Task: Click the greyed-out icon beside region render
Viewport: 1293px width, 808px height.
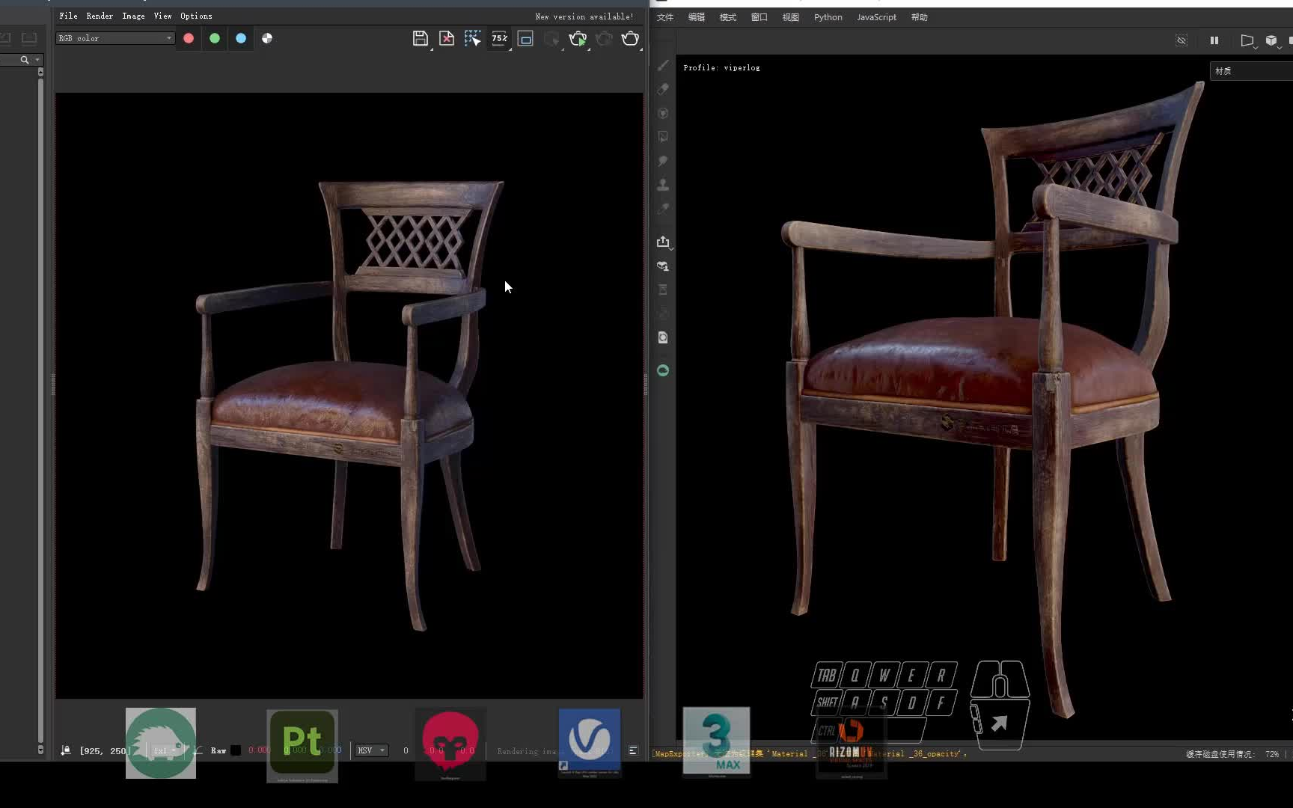Action: coord(551,38)
